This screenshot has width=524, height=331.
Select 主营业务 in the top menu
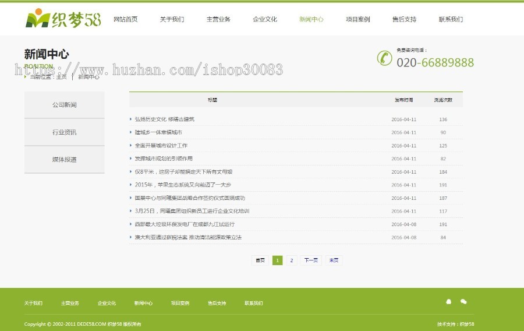tap(218, 19)
